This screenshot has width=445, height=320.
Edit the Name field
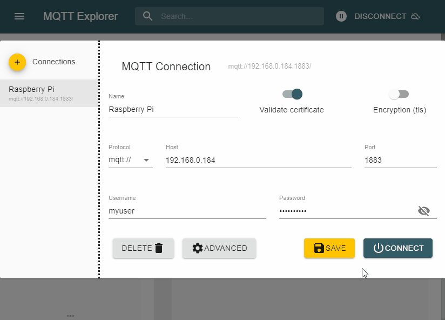pos(173,110)
